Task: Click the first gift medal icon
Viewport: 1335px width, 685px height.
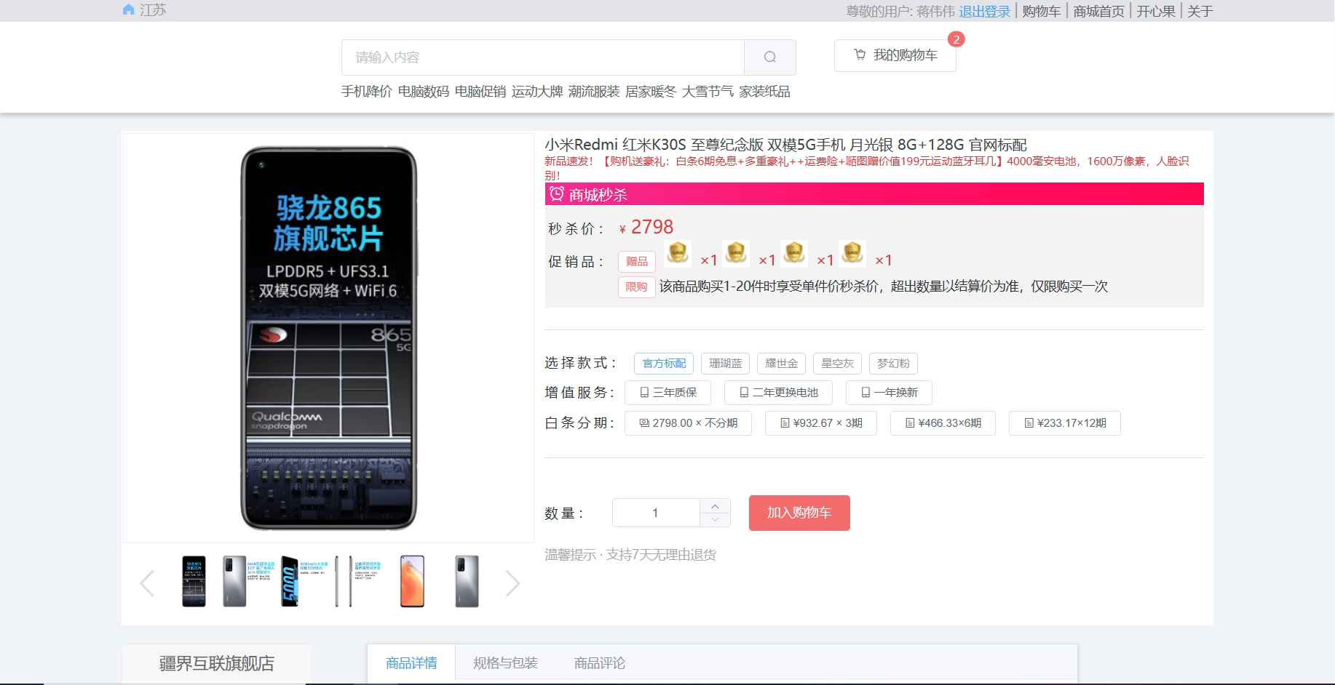Action: click(678, 254)
